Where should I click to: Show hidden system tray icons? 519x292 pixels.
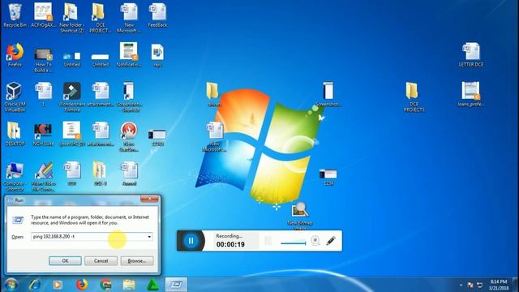click(461, 285)
